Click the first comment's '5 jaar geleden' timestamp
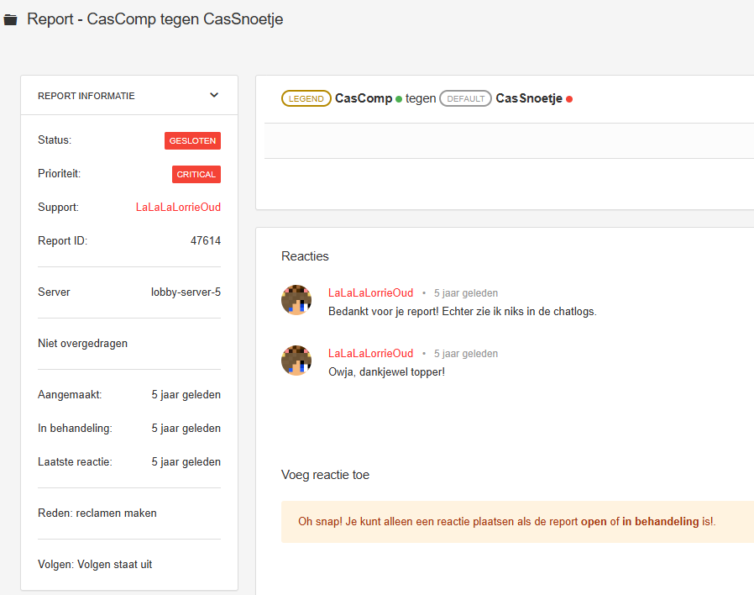 pyautogui.click(x=466, y=293)
